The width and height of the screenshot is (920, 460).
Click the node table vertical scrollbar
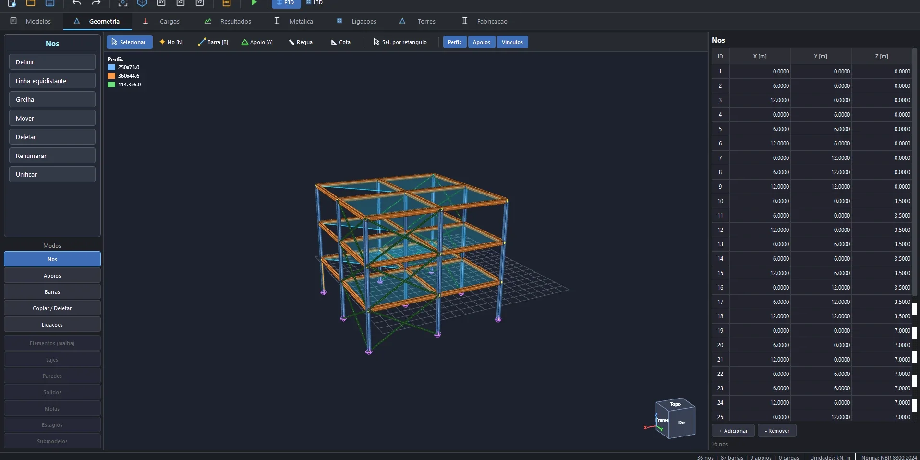tap(915, 235)
